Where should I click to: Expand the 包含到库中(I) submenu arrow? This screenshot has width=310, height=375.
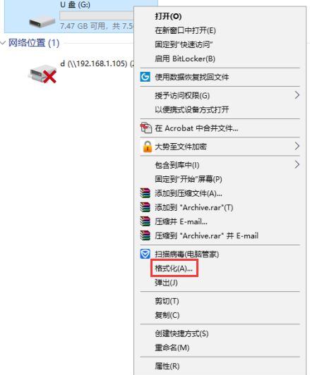click(297, 164)
